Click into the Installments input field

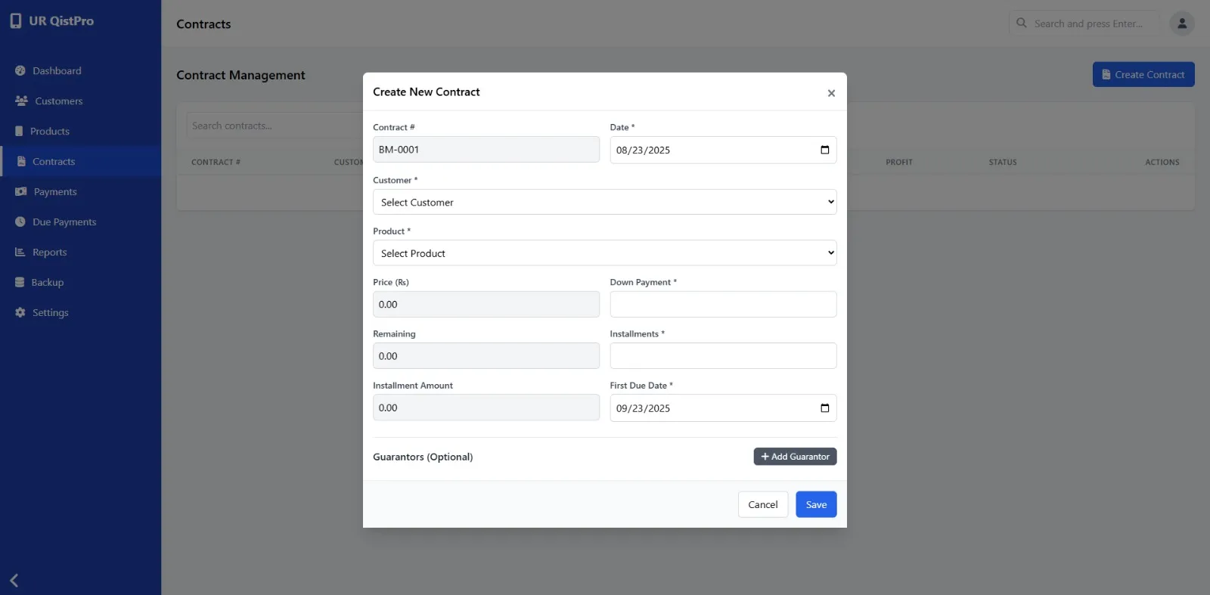(722, 356)
